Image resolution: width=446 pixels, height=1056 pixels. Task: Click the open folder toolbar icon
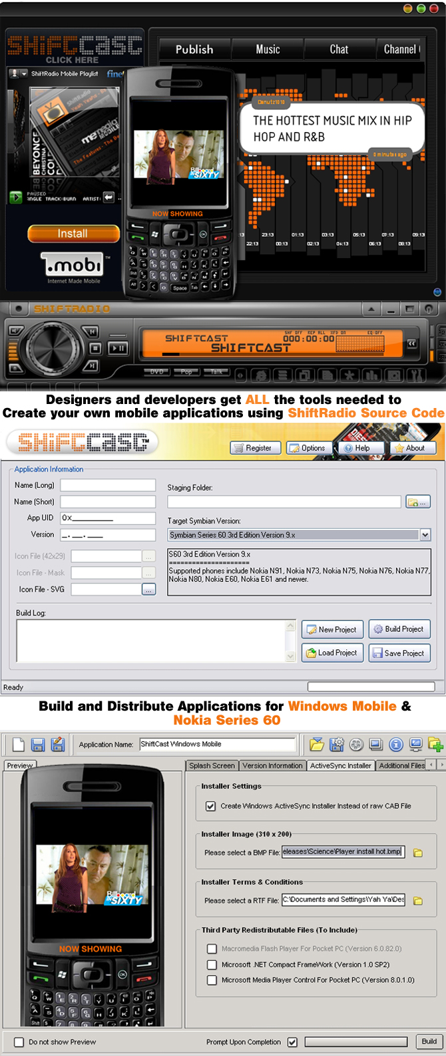click(x=317, y=745)
